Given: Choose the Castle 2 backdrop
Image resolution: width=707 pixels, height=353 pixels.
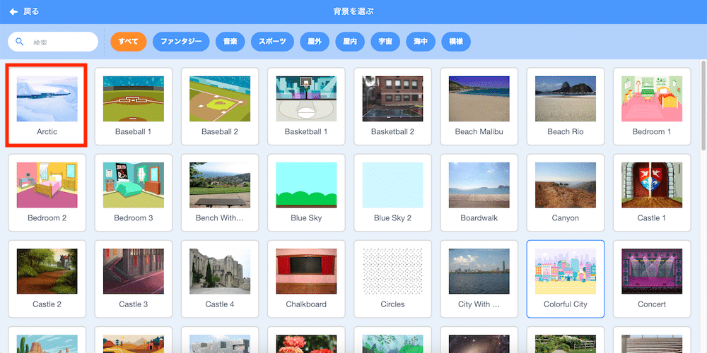Looking at the screenshot, I should click(47, 279).
